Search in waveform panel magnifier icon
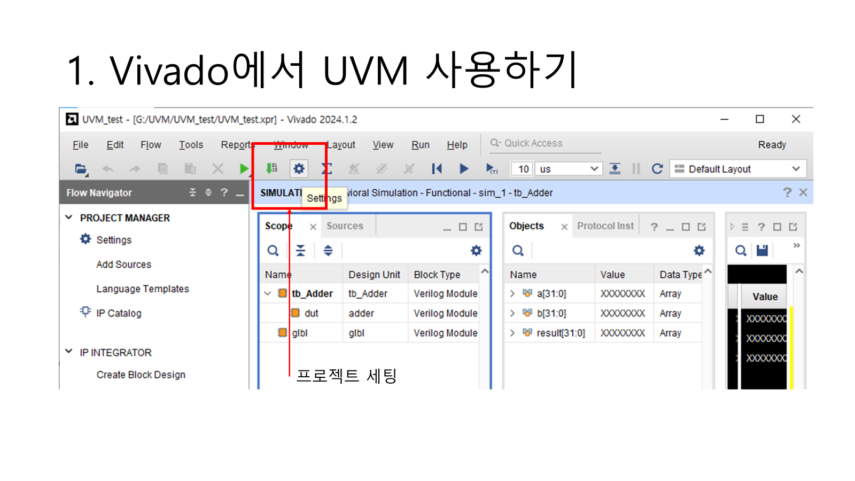Screen dimensions: 855x481 tap(741, 250)
